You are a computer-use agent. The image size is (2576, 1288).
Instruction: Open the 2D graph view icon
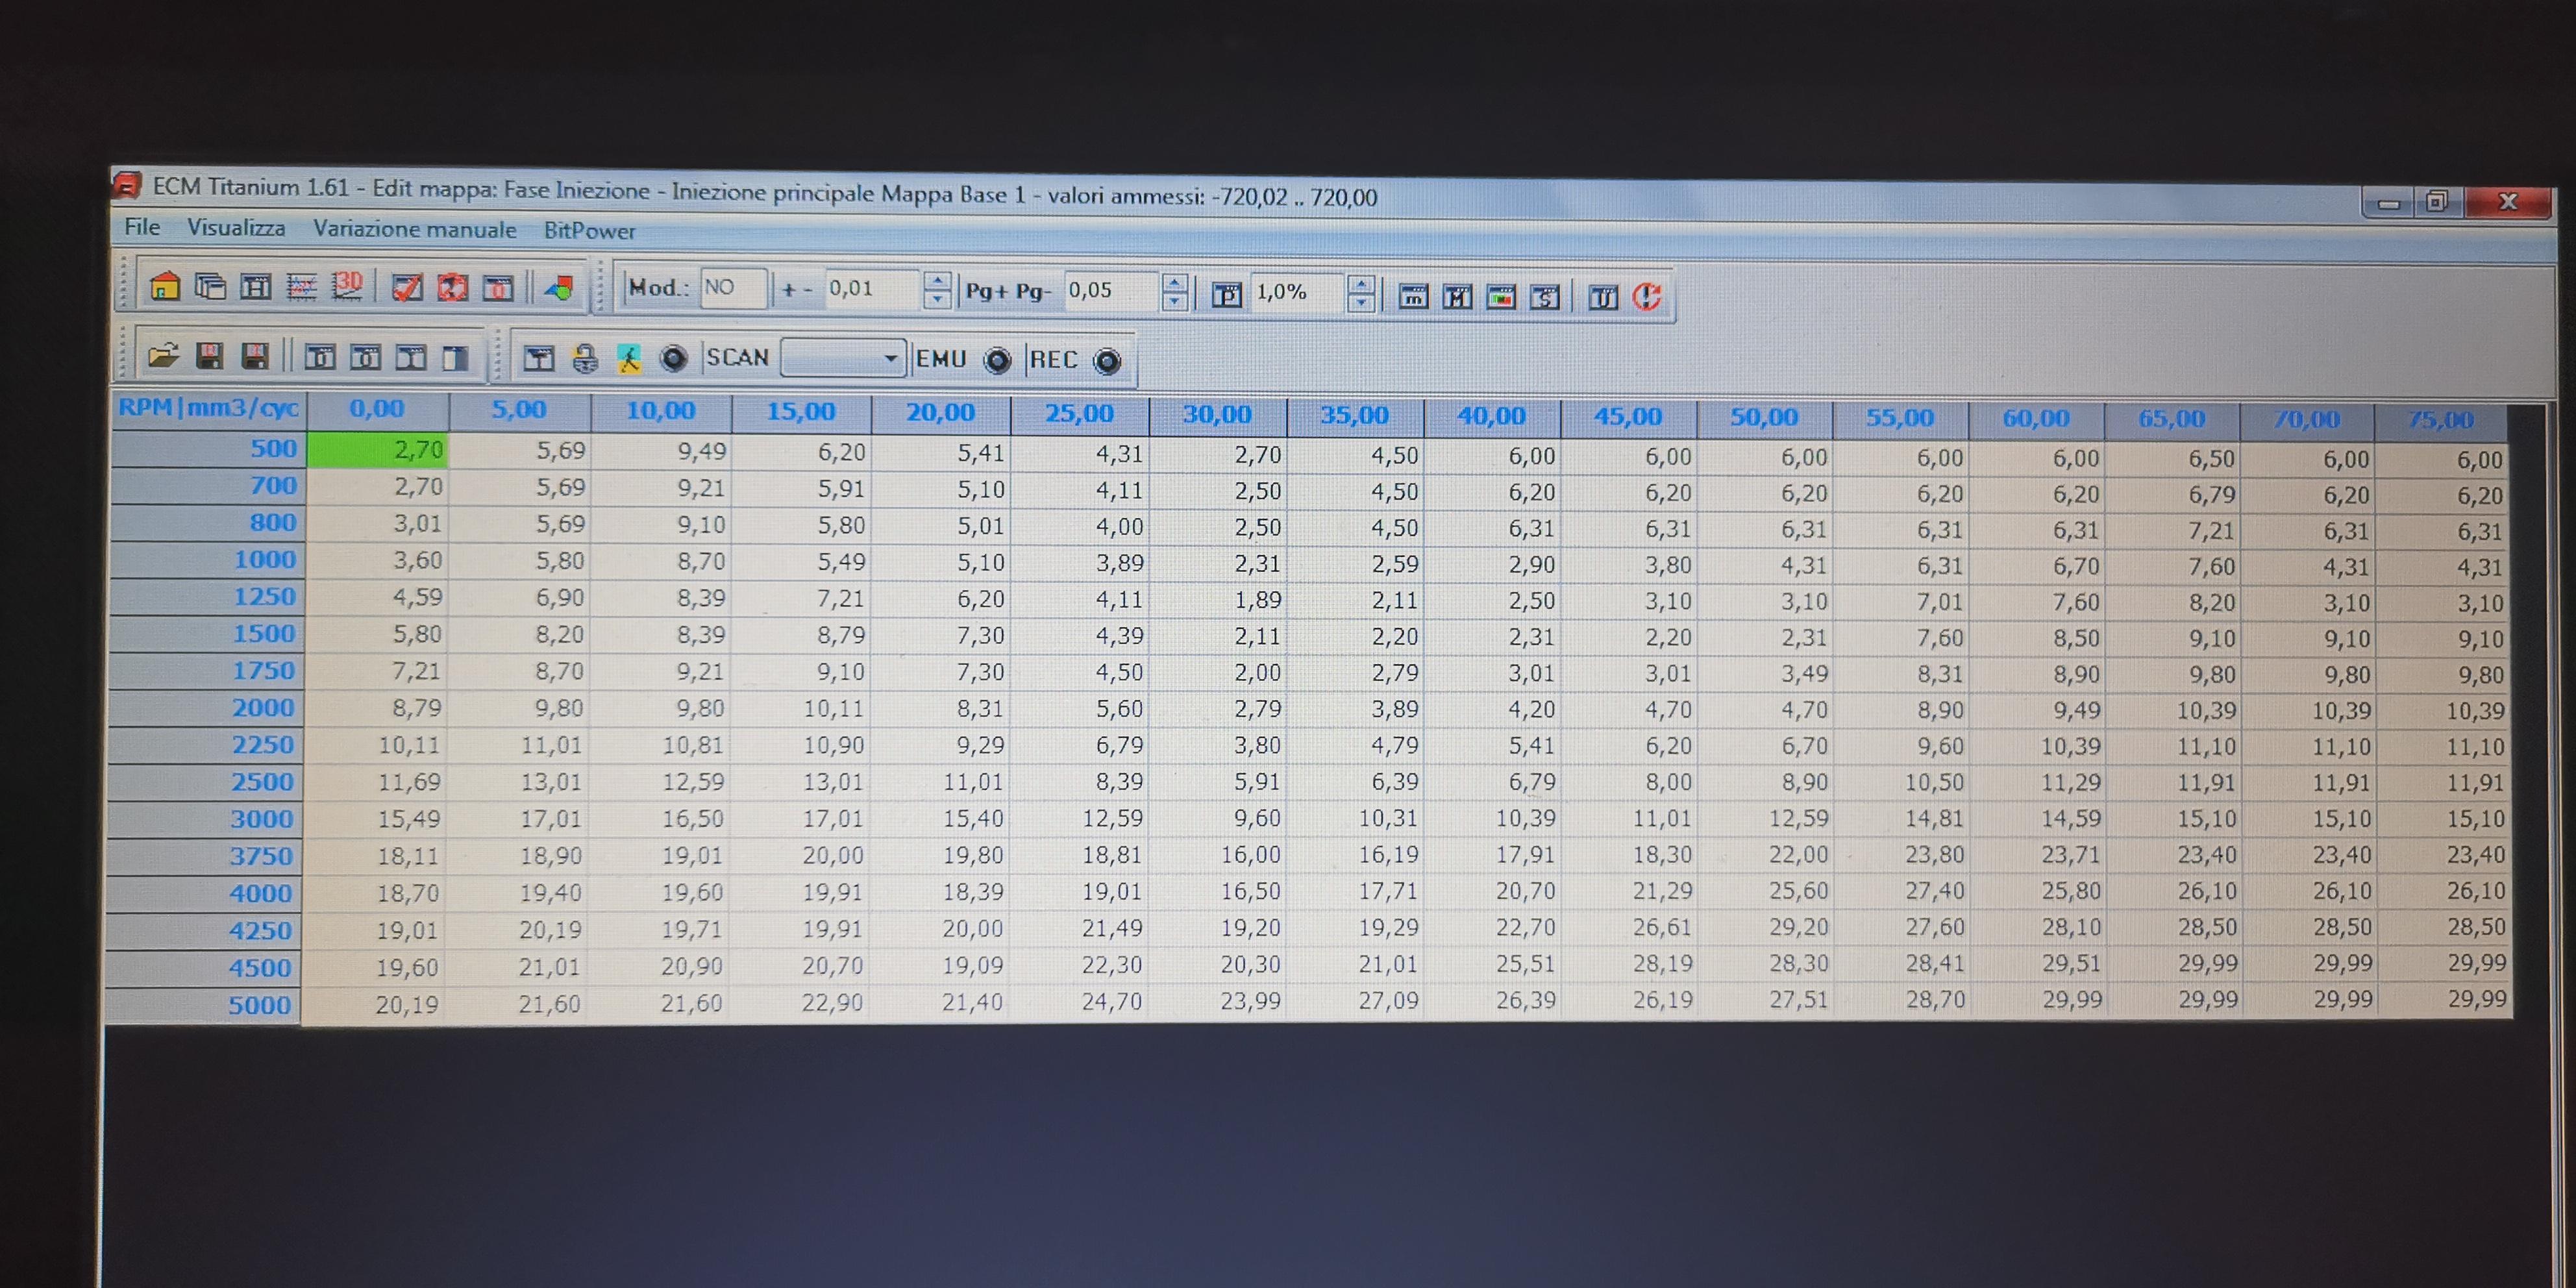(x=301, y=288)
